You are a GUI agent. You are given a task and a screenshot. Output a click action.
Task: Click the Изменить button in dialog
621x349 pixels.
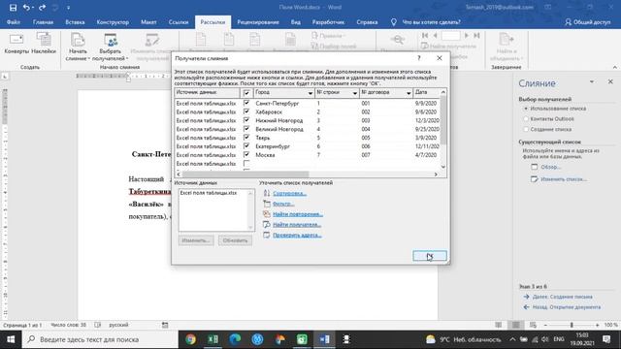click(x=196, y=240)
